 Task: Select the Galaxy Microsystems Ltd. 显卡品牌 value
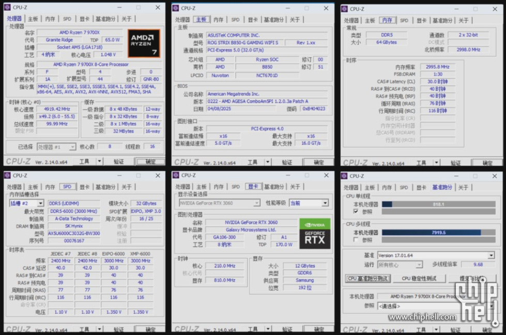(x=251, y=230)
